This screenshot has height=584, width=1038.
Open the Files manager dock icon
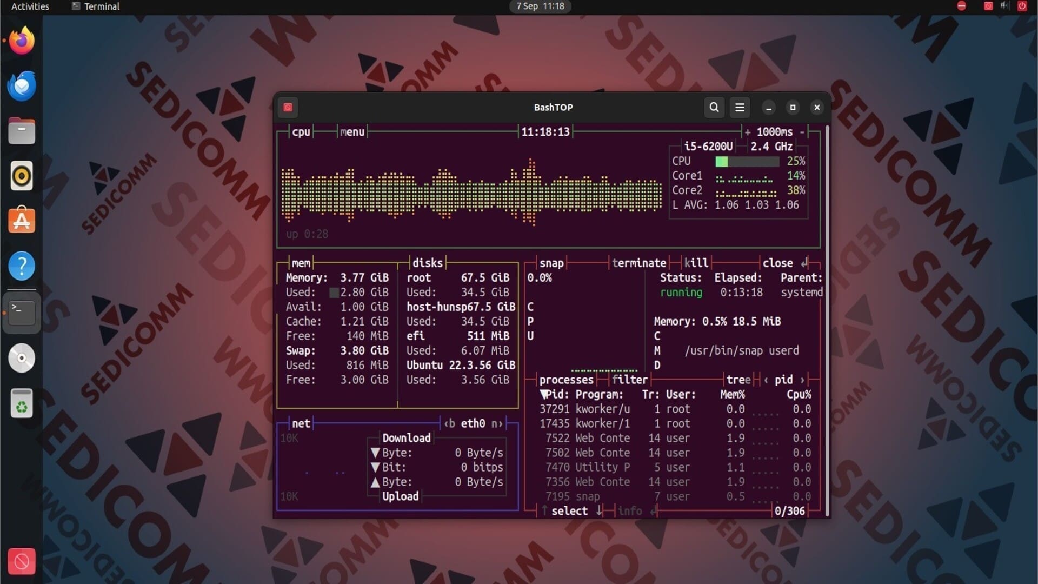tap(22, 131)
